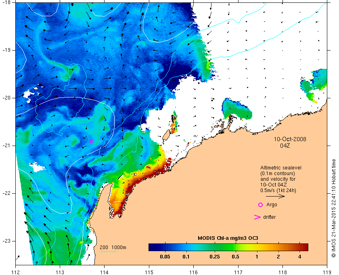
Task: Click the colorbar tick label 0.1
Action: point(186,257)
